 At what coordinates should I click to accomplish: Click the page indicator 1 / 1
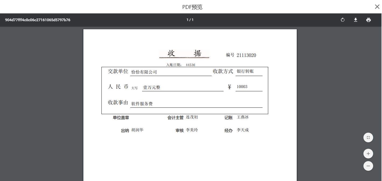coord(190,20)
